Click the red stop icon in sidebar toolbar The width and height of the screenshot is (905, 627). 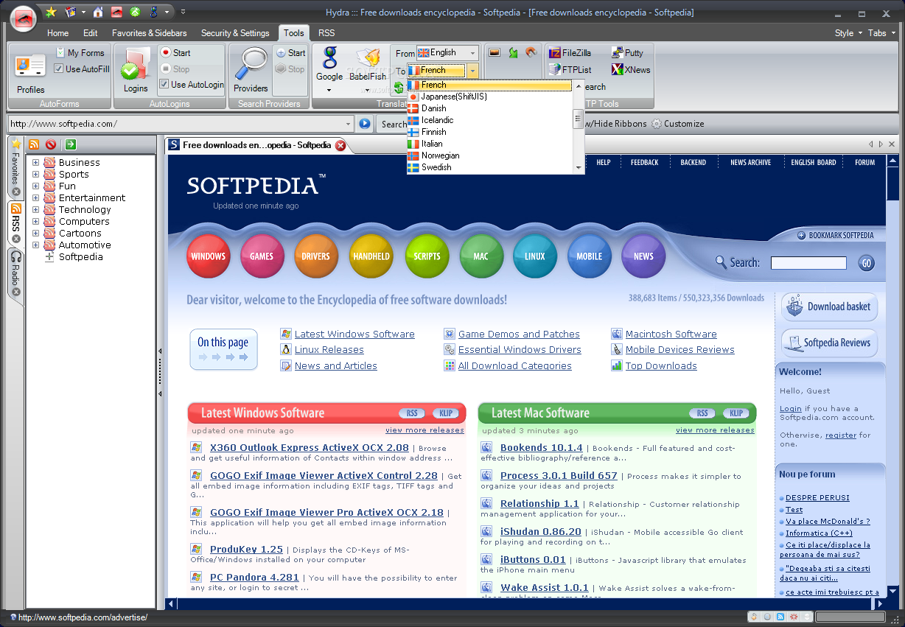coord(51,144)
